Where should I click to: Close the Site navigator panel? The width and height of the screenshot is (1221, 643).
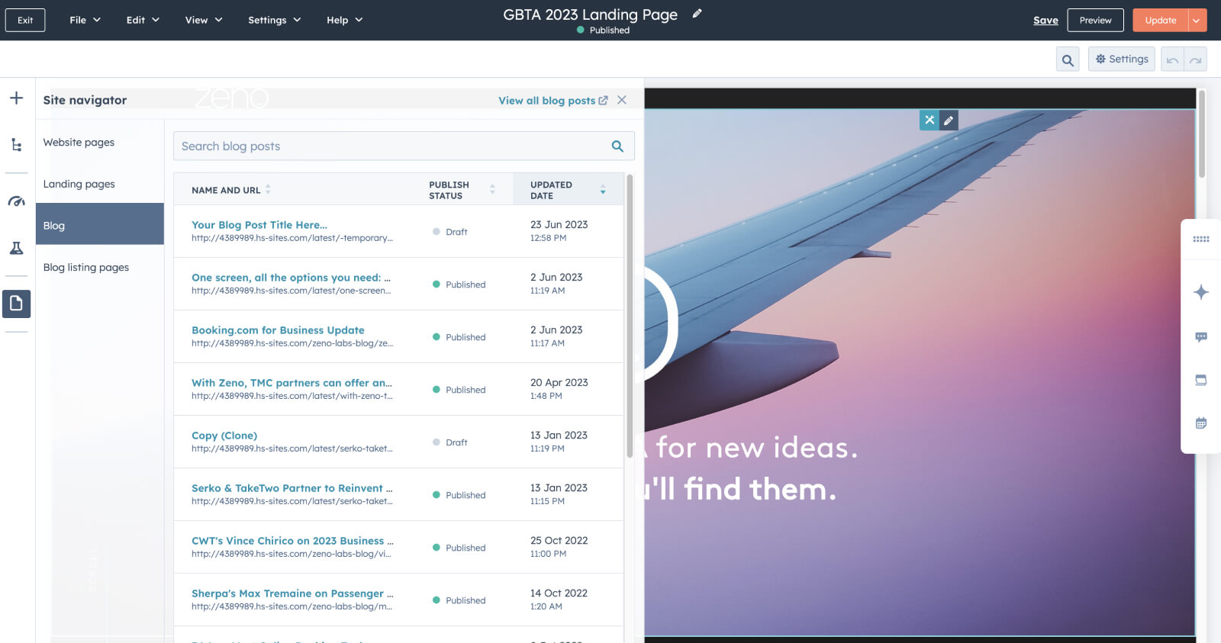pos(622,100)
